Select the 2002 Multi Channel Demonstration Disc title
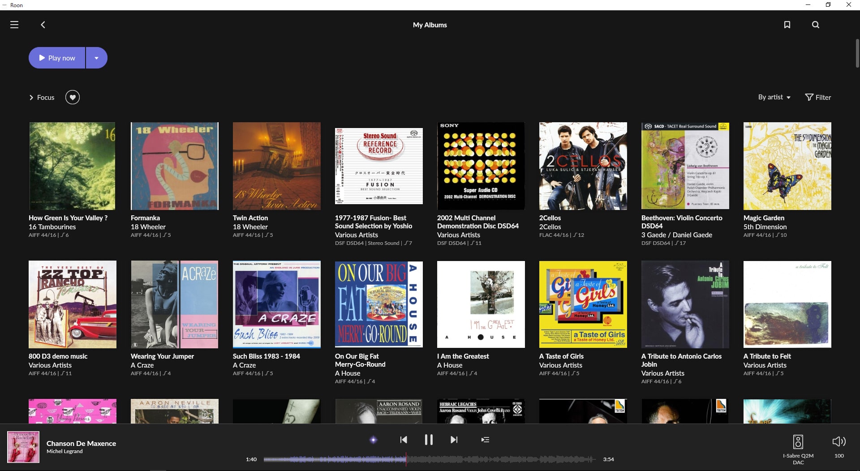 pyautogui.click(x=478, y=222)
